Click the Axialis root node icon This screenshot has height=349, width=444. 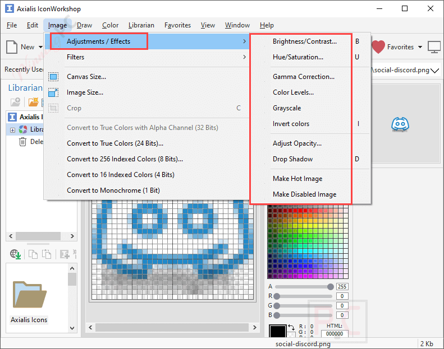tap(12, 117)
